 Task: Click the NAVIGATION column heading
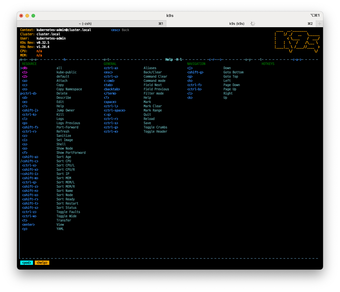pos(196,64)
